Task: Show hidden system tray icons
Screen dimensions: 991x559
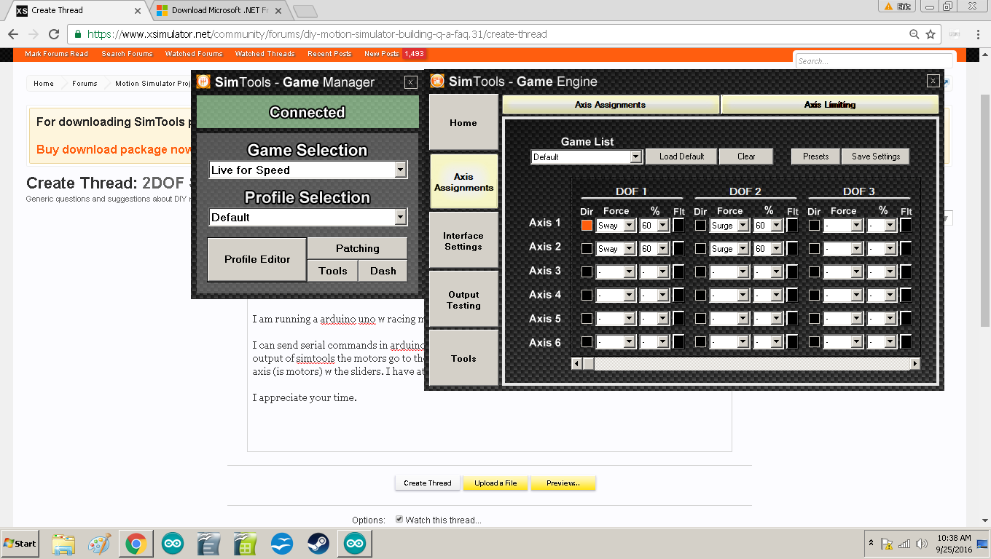Action: (871, 543)
